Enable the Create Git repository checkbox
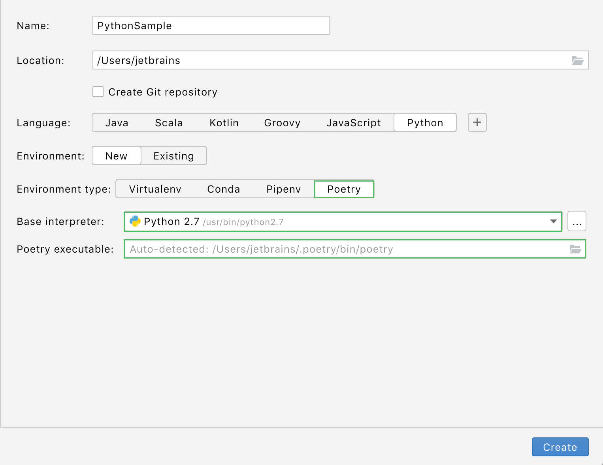The image size is (603, 465). pos(98,92)
